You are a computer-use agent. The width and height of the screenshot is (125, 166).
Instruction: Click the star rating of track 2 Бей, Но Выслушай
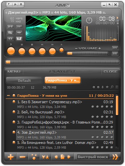tap(102, 117)
